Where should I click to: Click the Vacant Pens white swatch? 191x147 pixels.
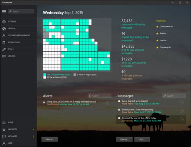pos(45,77)
